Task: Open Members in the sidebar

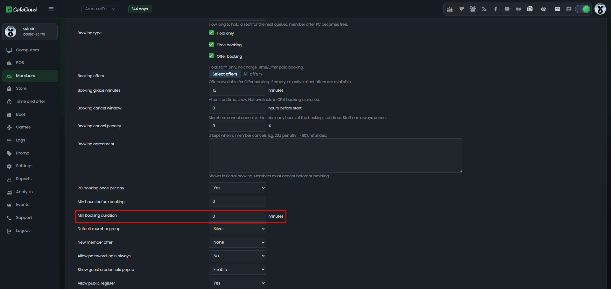Action: pyautogui.click(x=30, y=76)
